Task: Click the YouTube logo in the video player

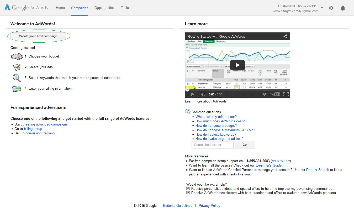Action: point(275,94)
